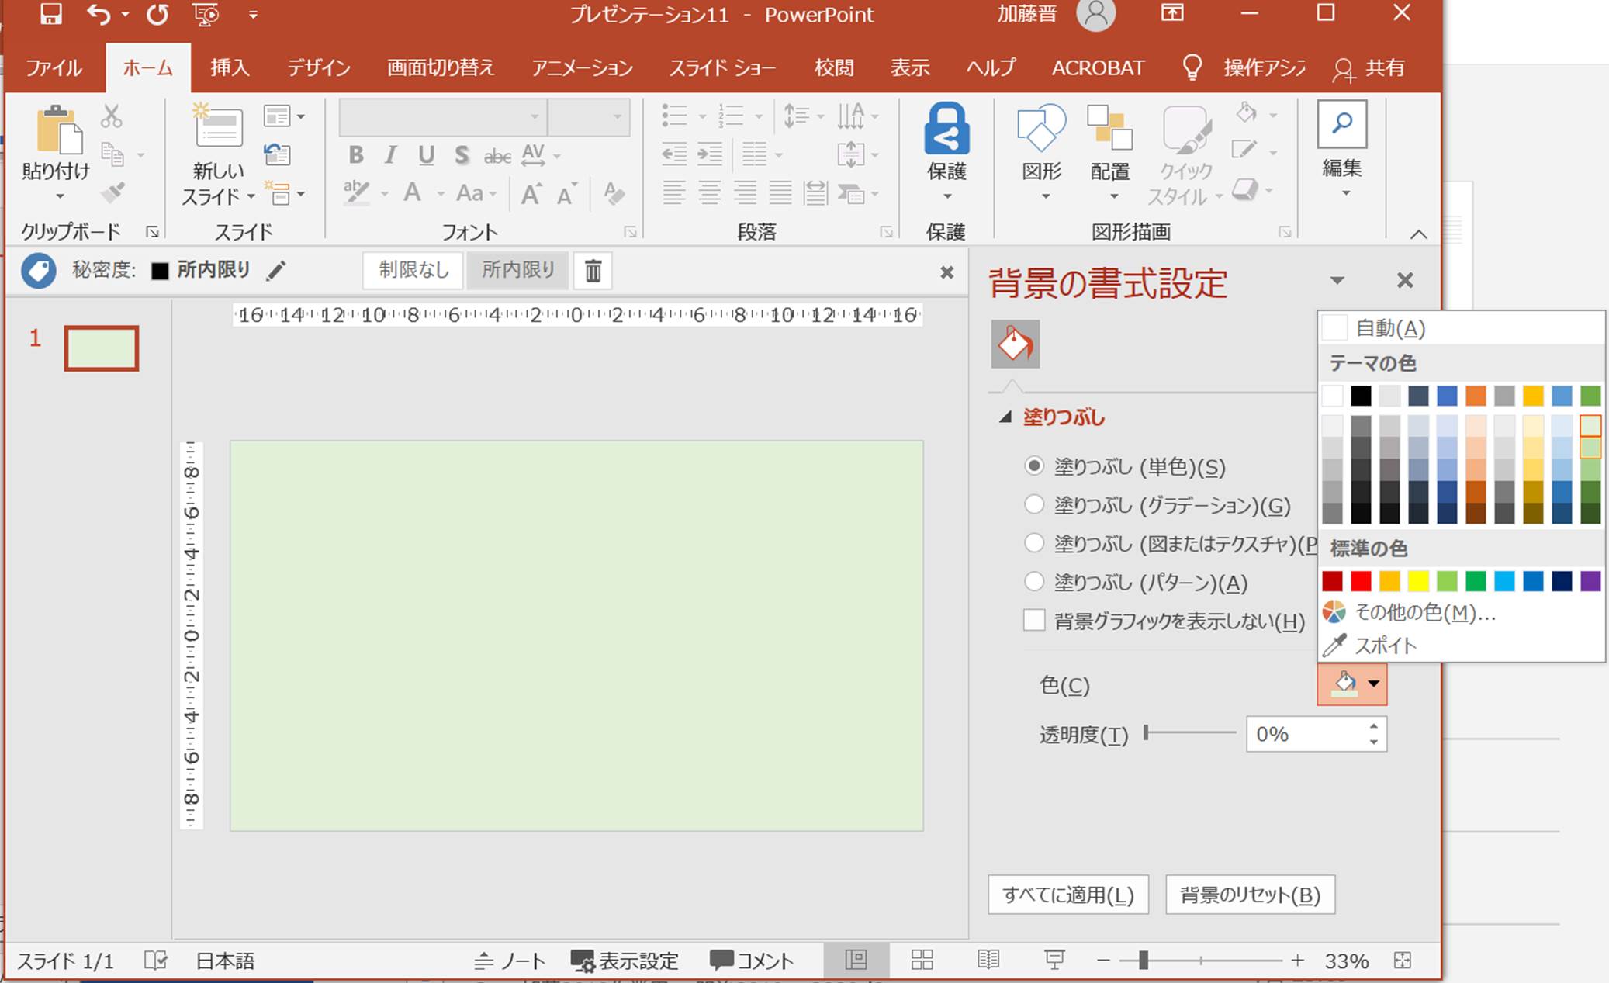Check Hide background graphics (背景グラフィックを表示しない)

click(x=1034, y=621)
